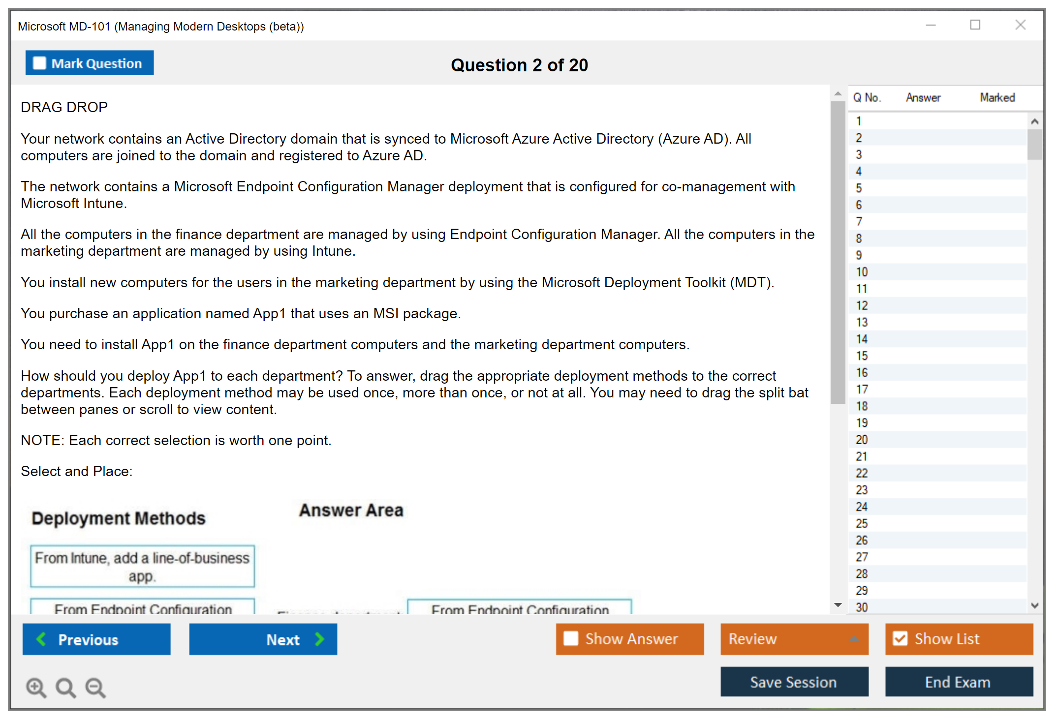Viewport: 1058px width, 723px height.
Task: Select the line-of-business app deployment method box
Action: tap(142, 566)
